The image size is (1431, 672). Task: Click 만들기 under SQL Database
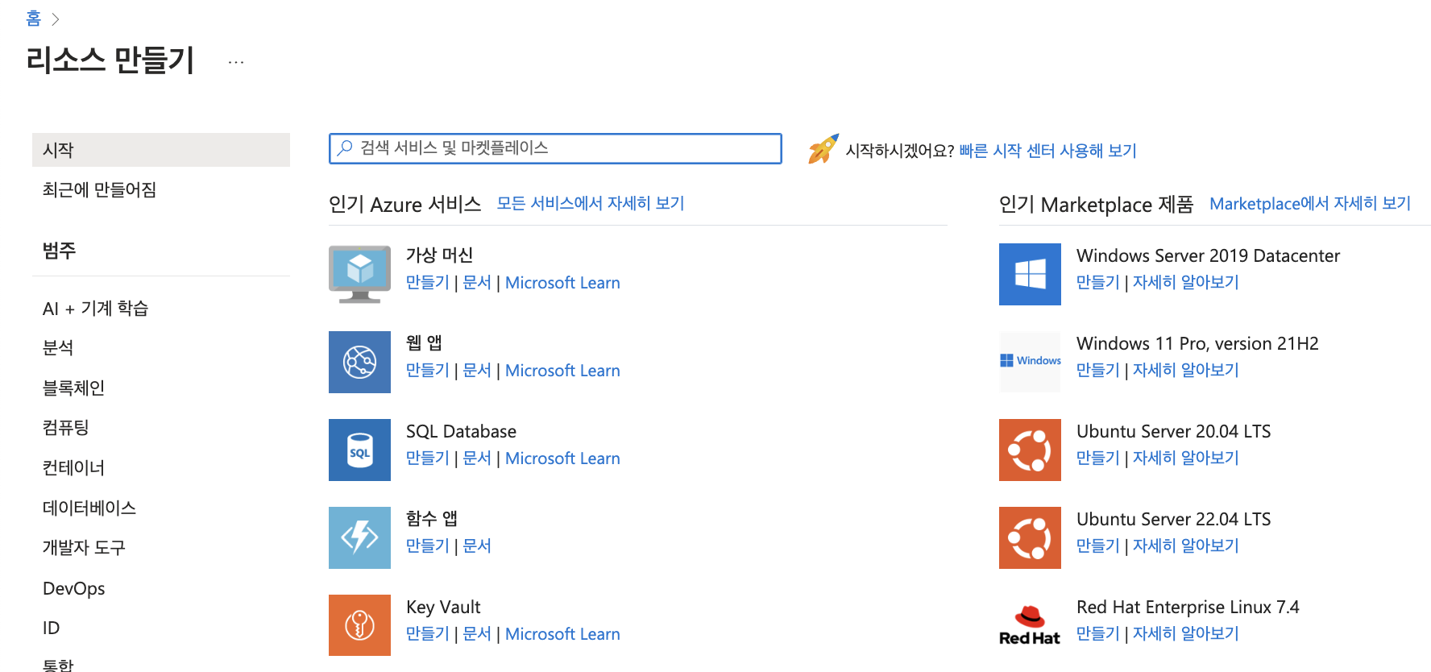[x=428, y=458]
